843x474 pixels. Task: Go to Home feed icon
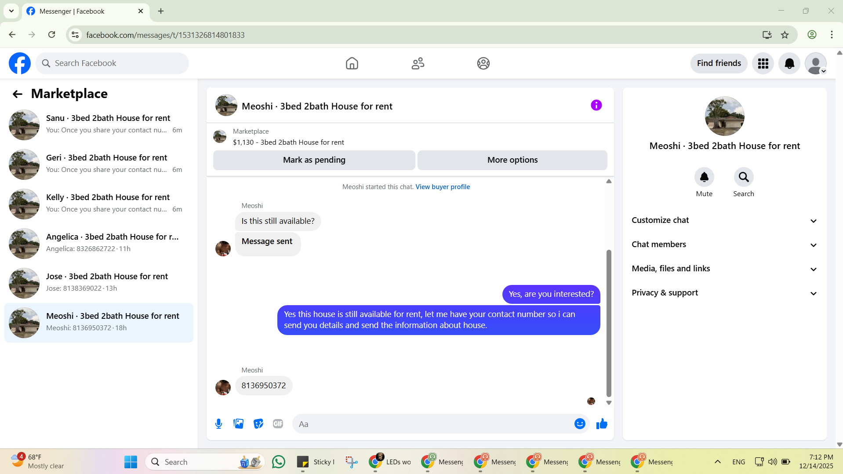[x=352, y=63]
